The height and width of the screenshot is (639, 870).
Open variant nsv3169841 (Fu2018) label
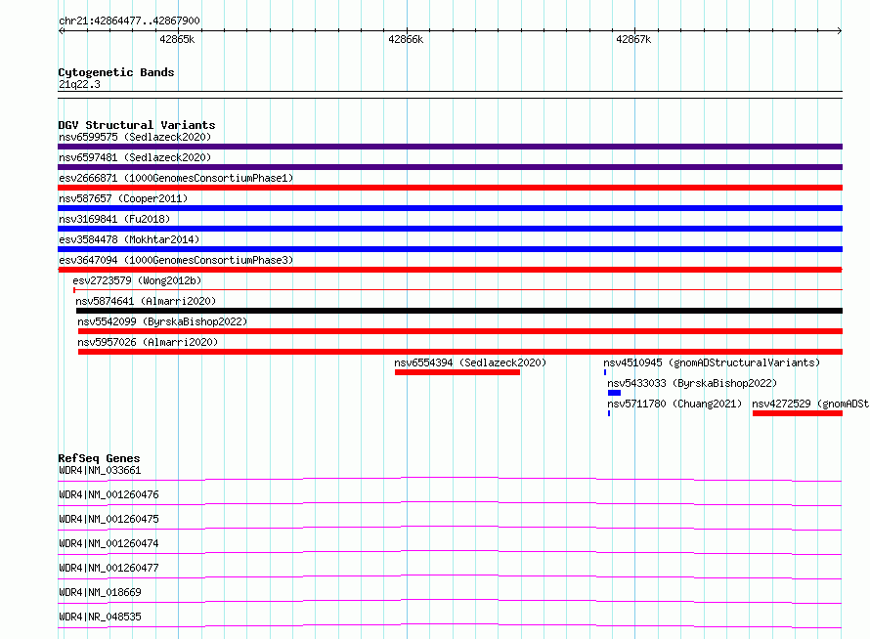coord(114,219)
